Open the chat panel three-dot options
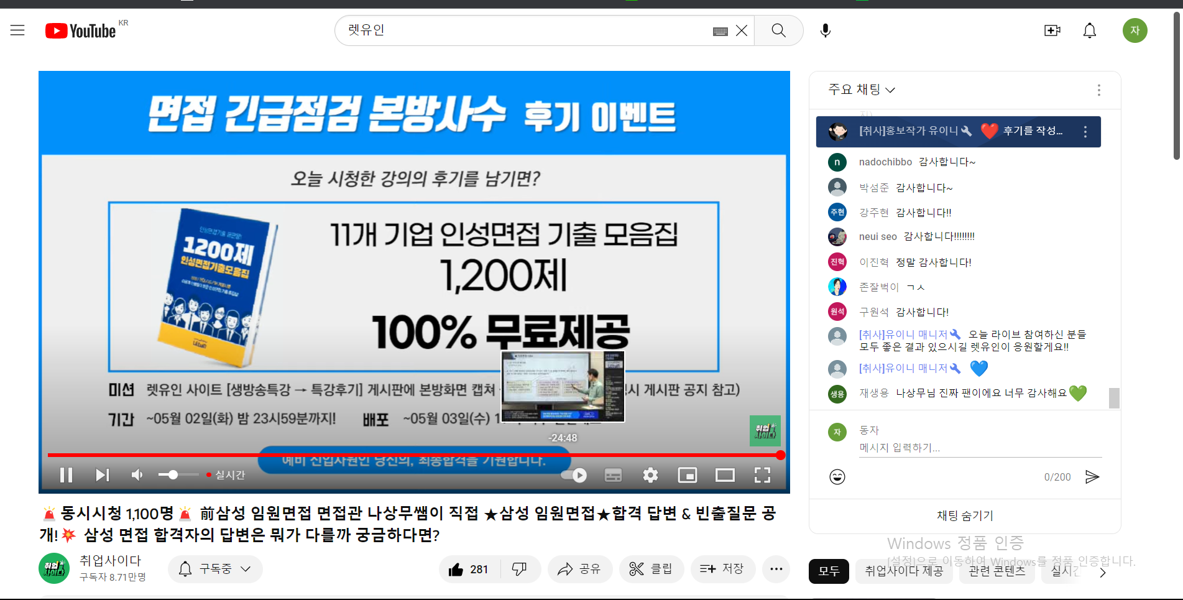The image size is (1183, 600). click(x=1099, y=90)
